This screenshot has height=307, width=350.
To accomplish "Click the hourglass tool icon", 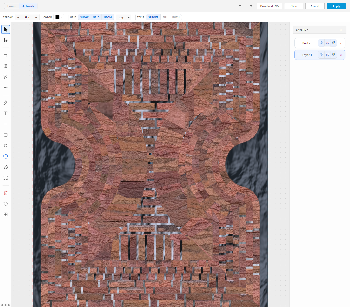I will tap(6, 66).
